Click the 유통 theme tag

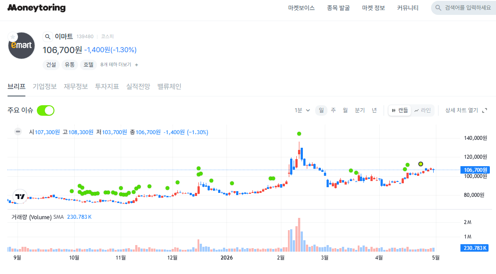click(70, 65)
